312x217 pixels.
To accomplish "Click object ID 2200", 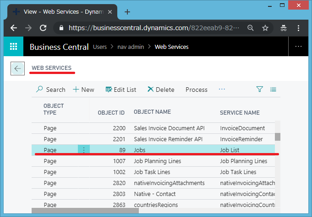I will [119, 128].
